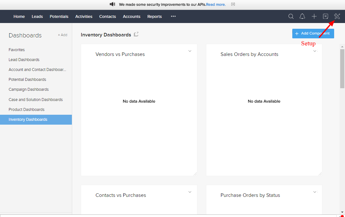
Task: Go to the Leads tab
Action: point(37,17)
